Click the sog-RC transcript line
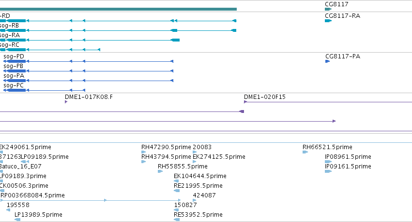412x222 pixels. tap(50, 50)
